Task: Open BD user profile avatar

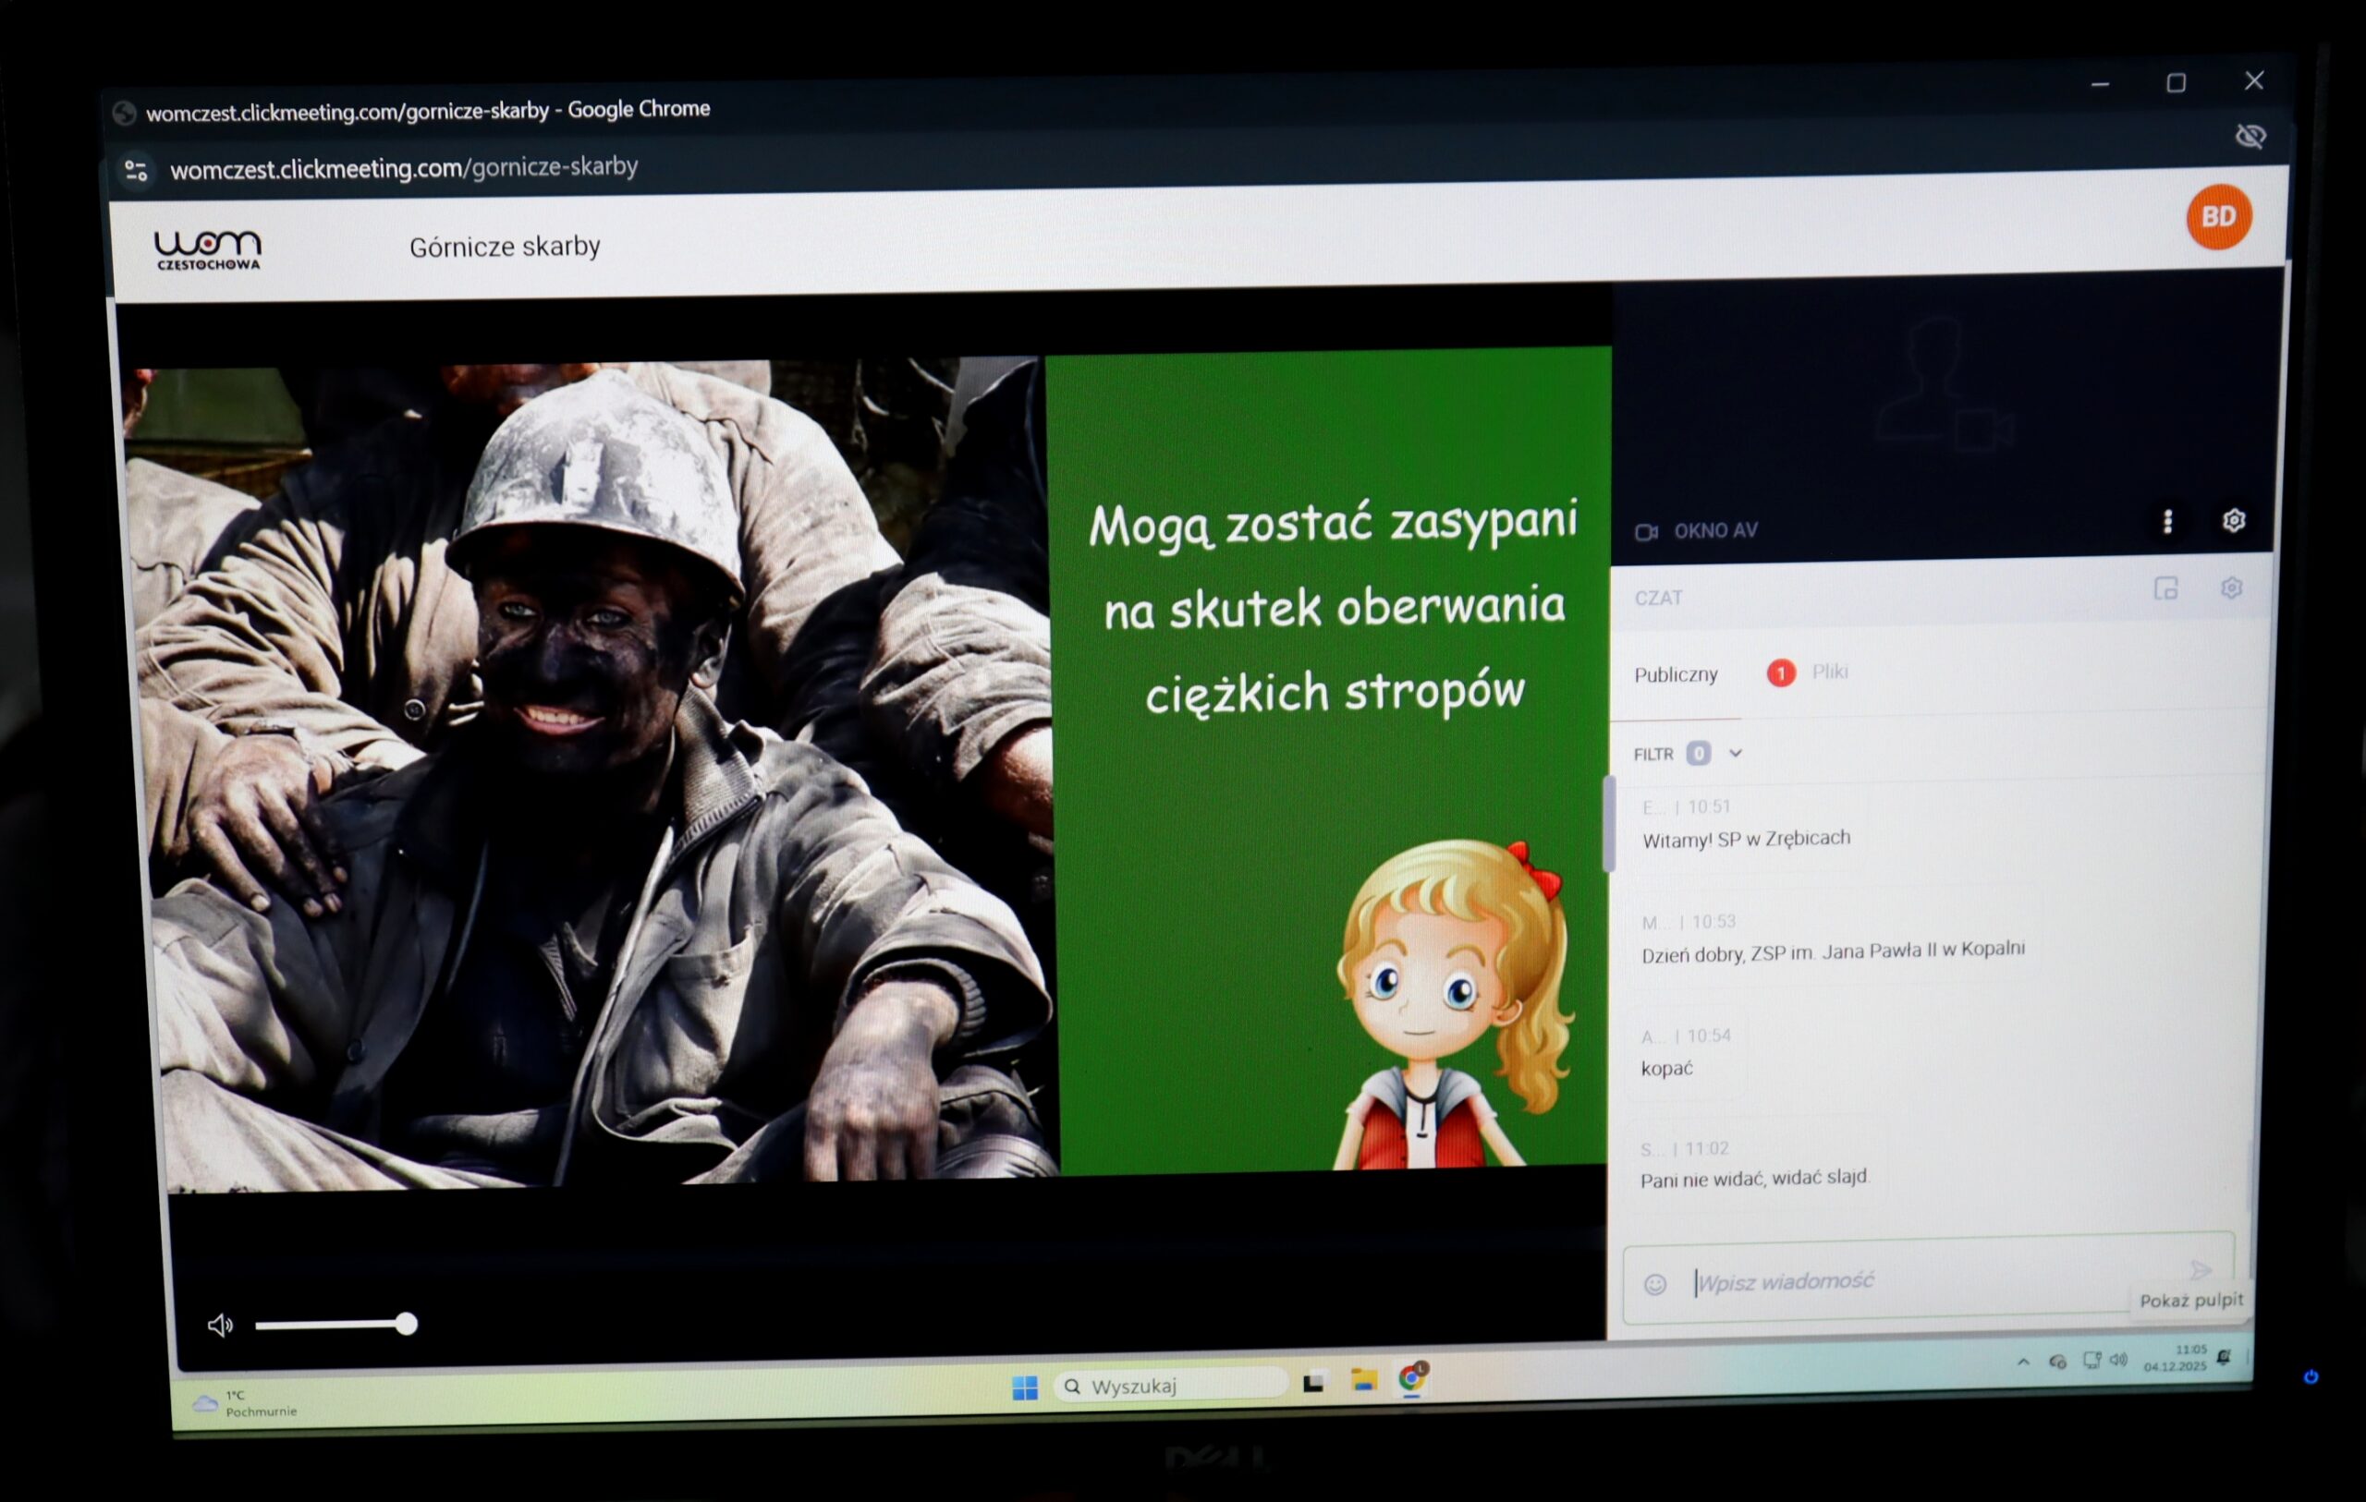Action: [2219, 217]
